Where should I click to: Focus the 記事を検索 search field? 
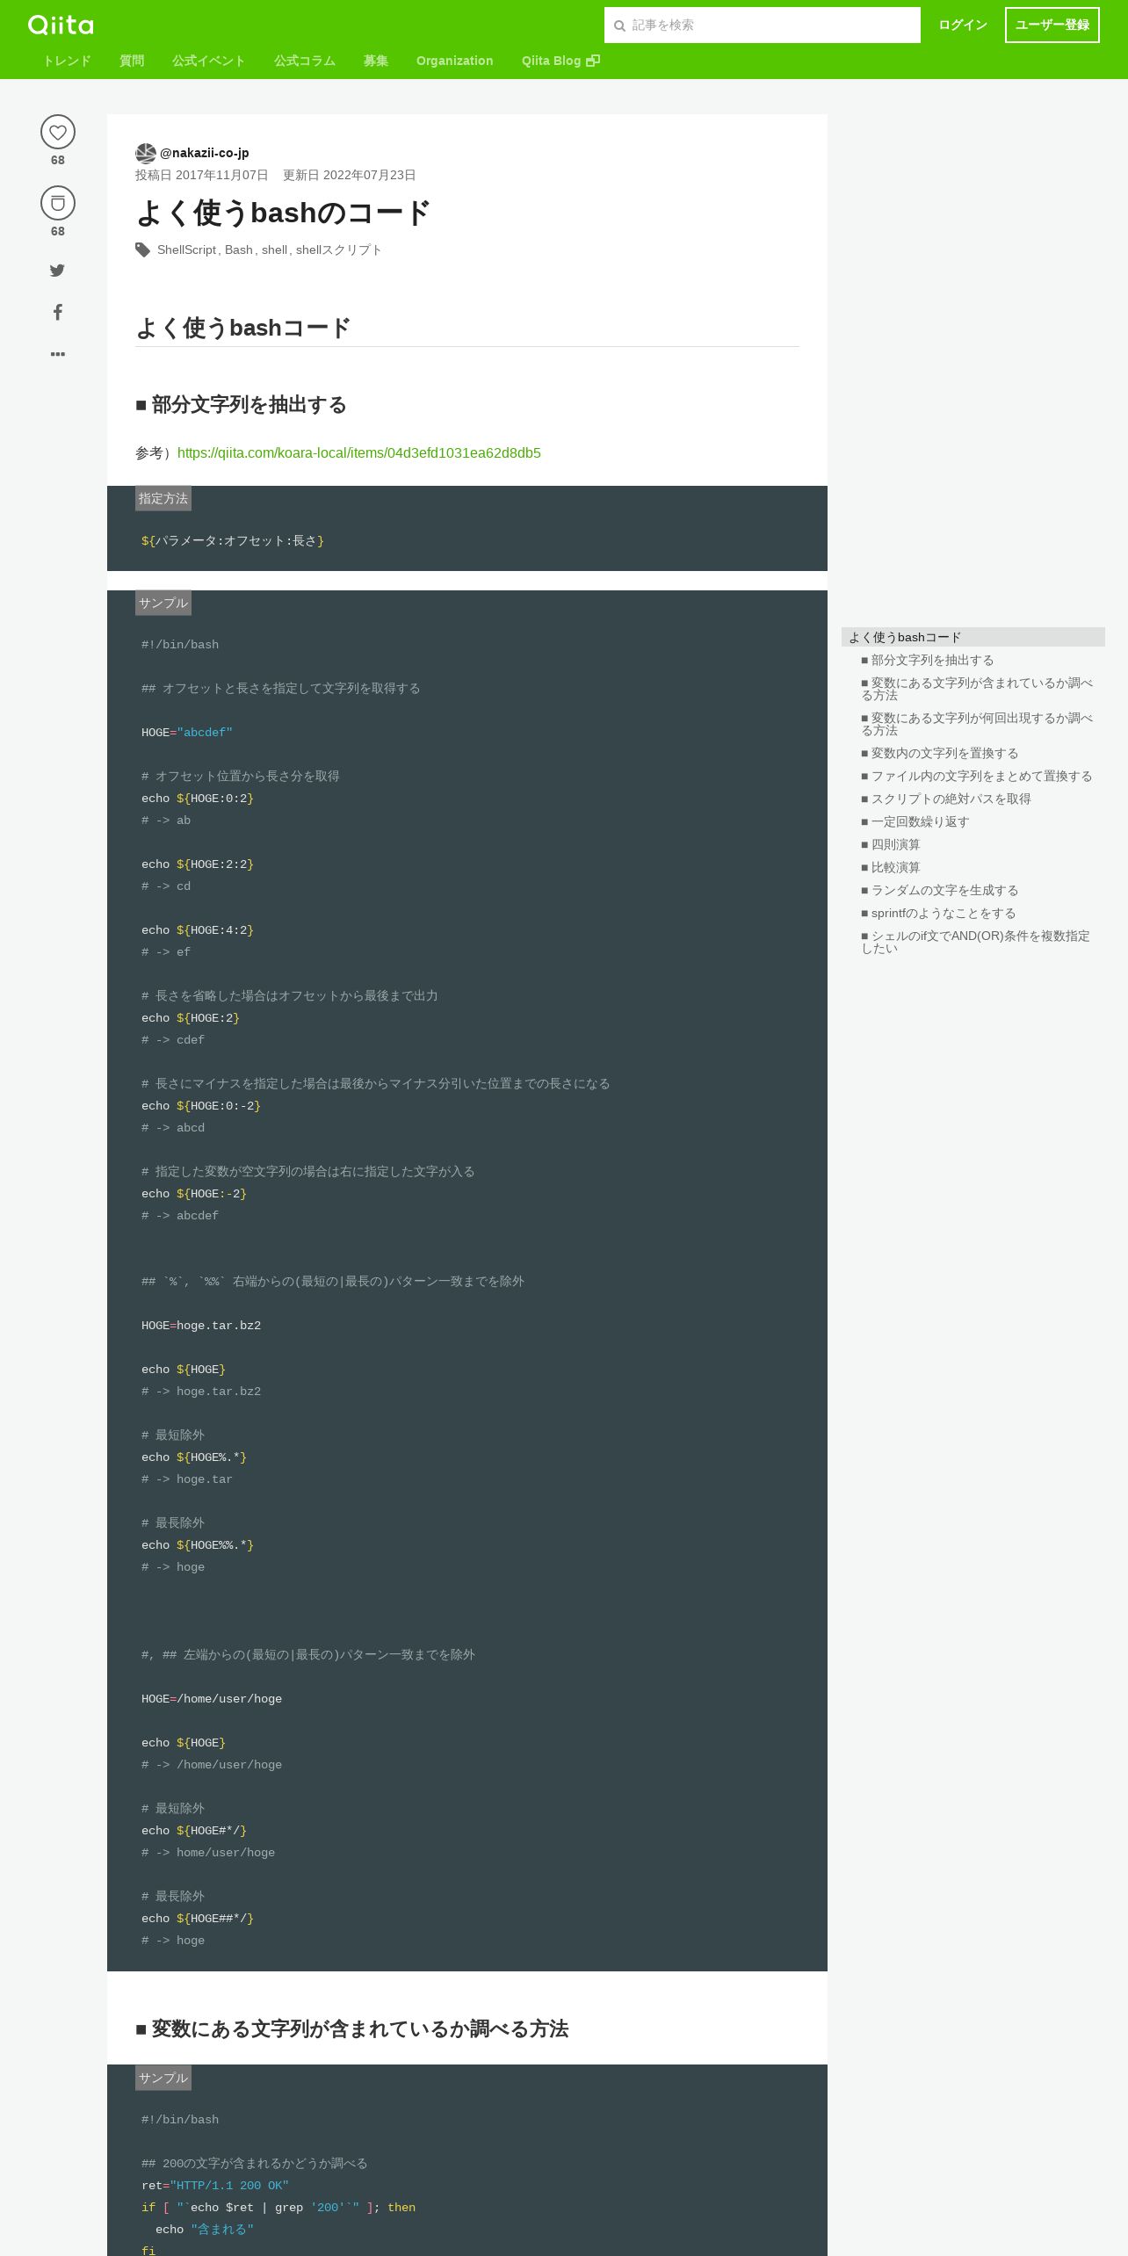(763, 25)
